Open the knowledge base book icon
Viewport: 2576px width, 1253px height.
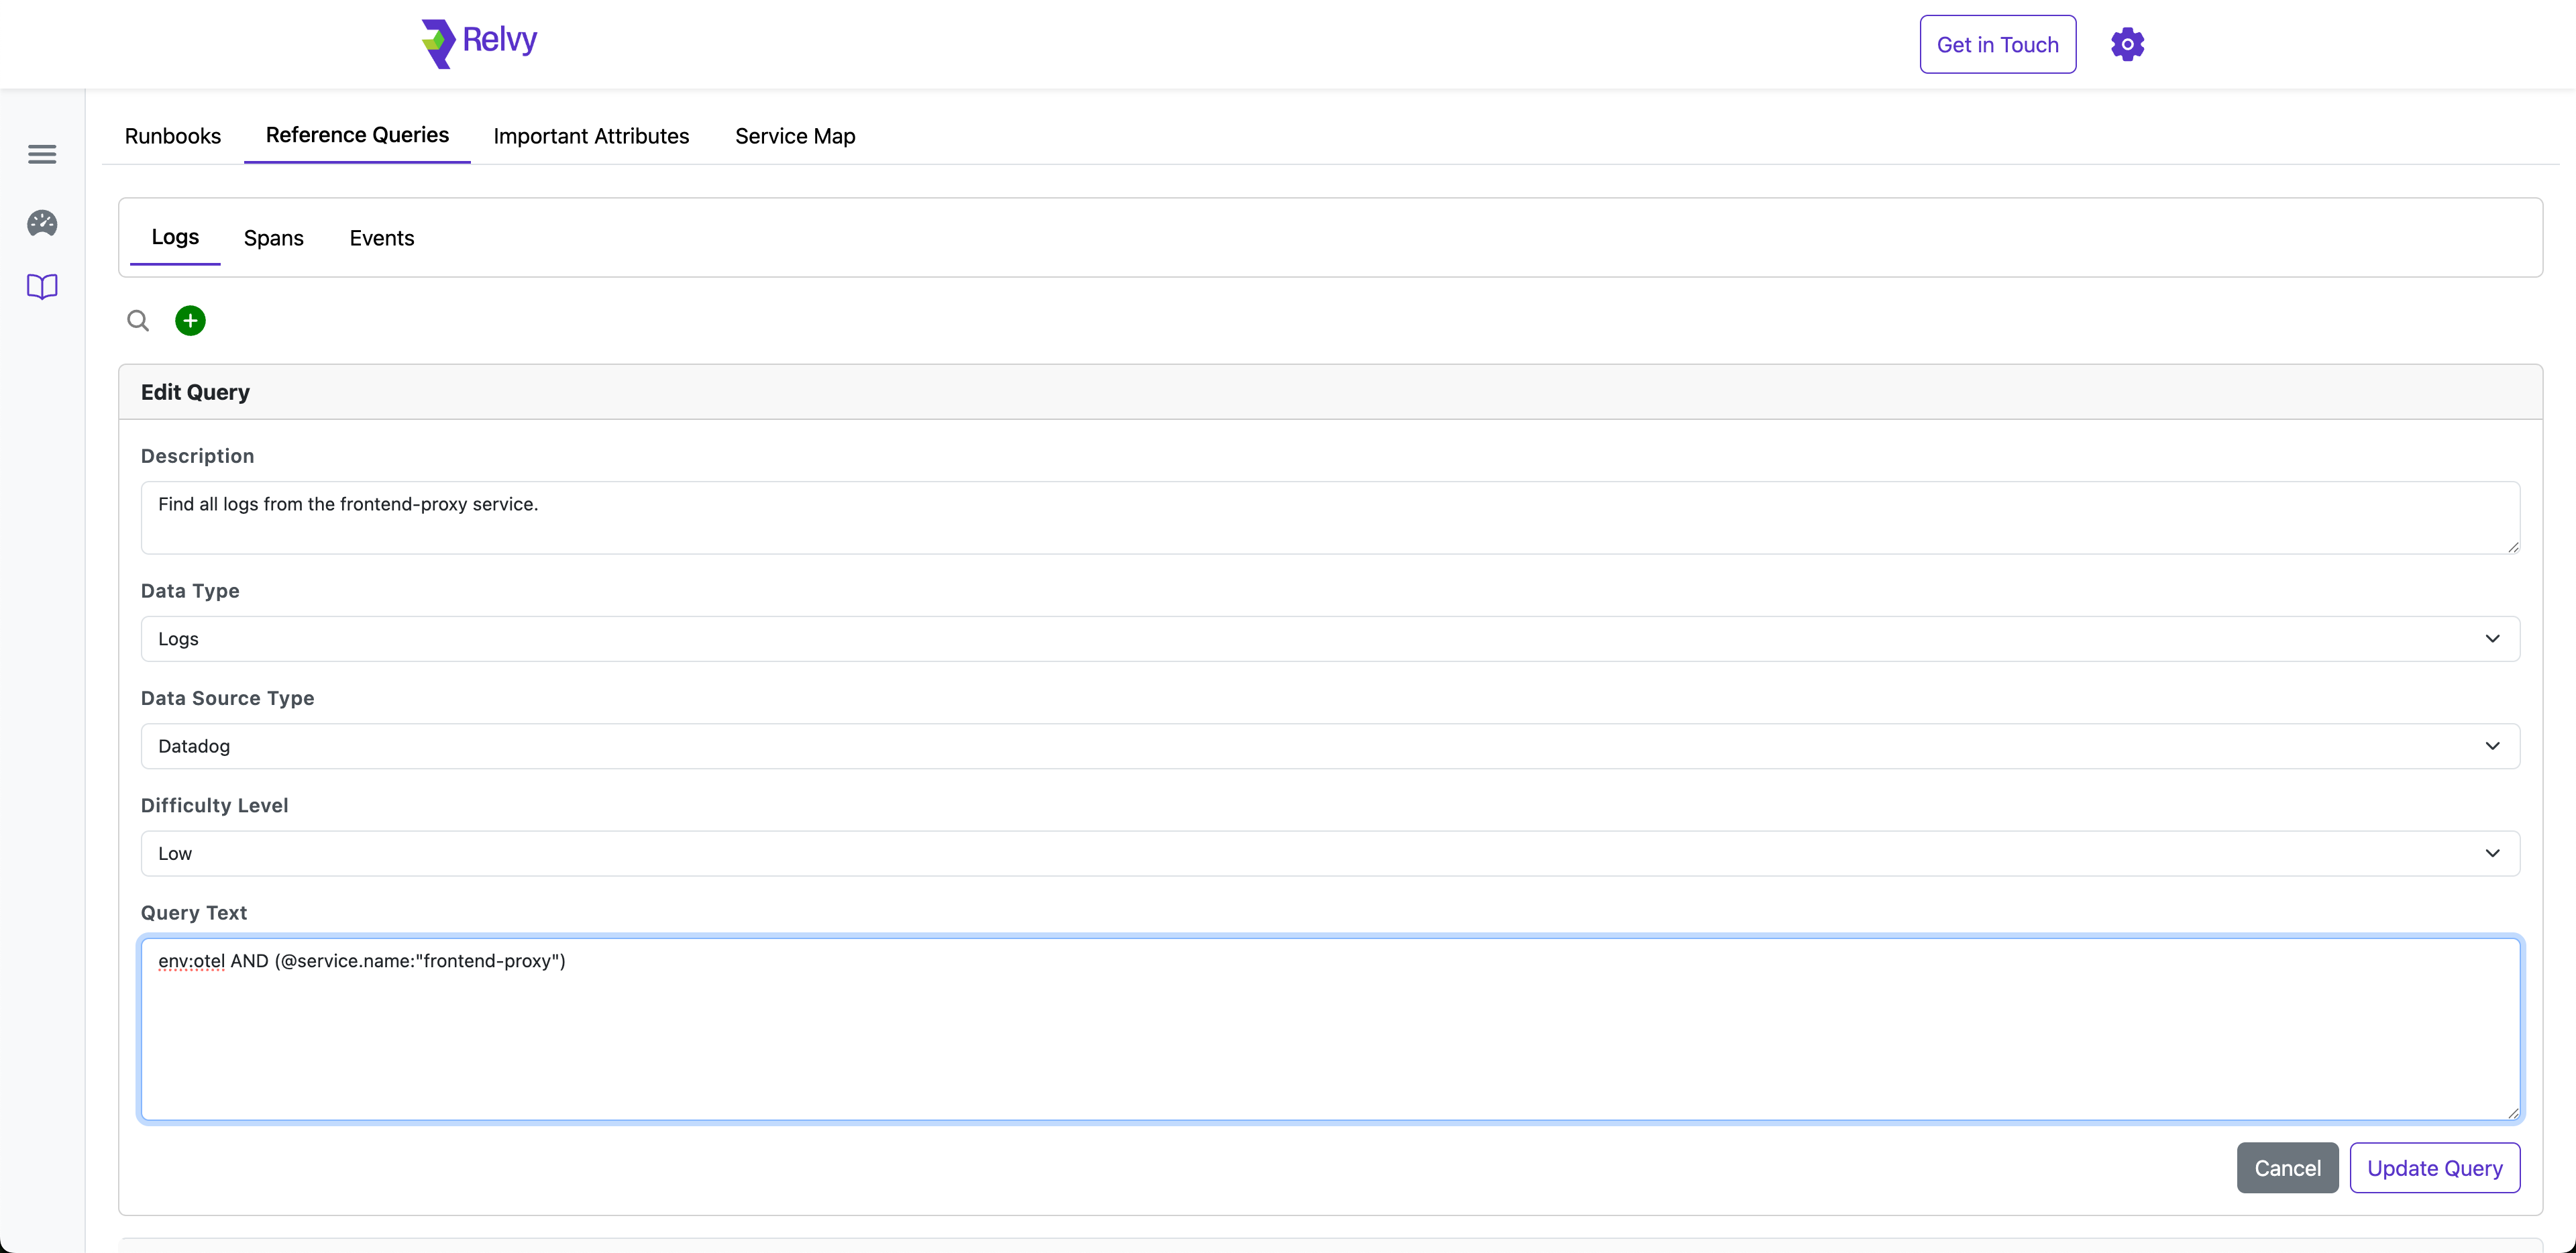coord(41,287)
